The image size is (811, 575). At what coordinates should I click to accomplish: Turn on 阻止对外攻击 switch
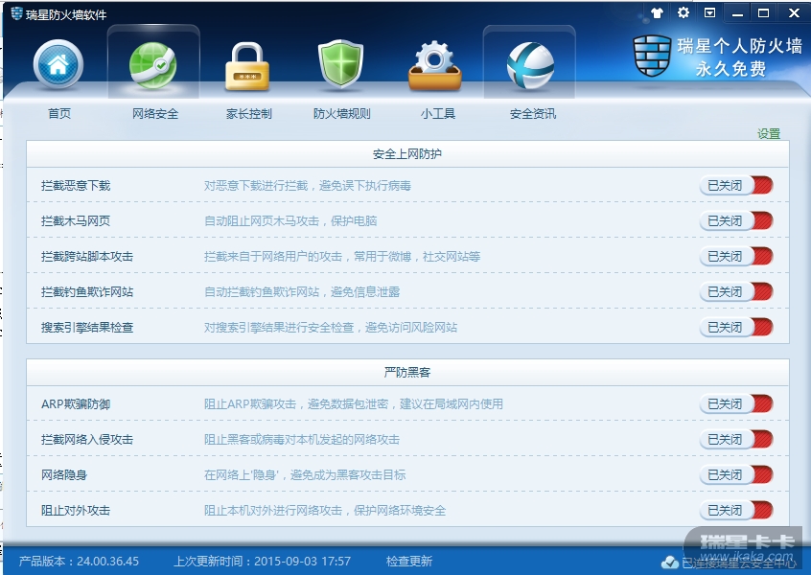[x=736, y=511]
